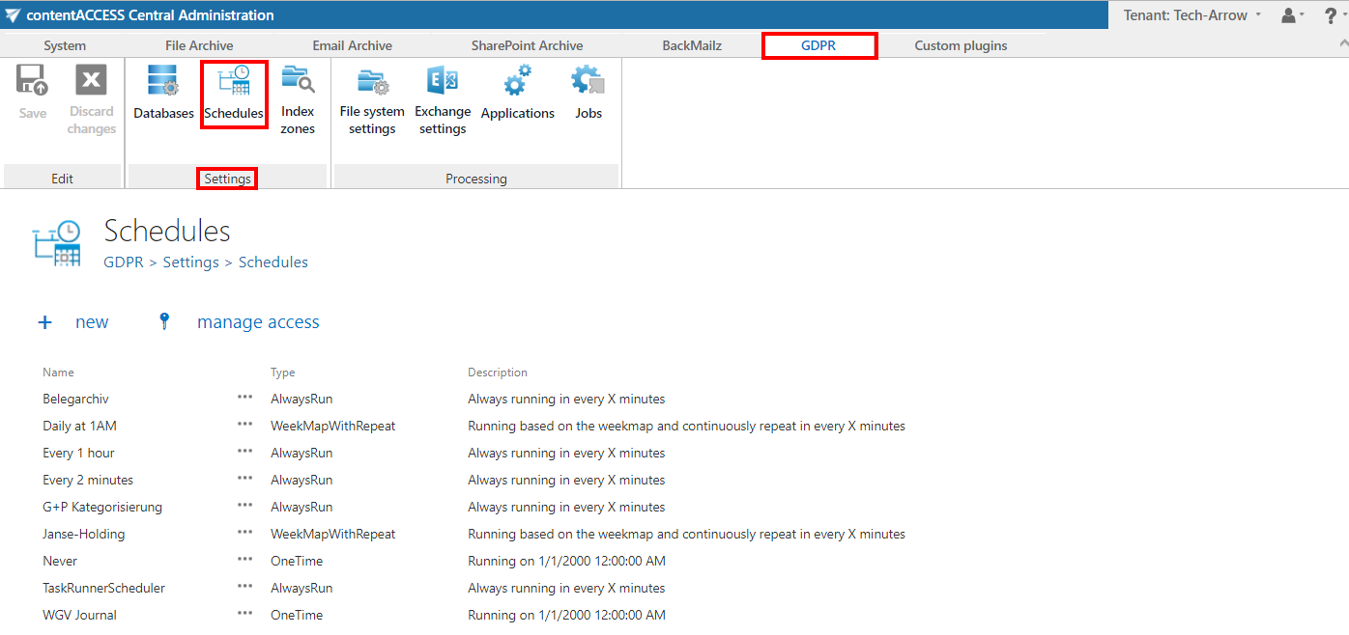Viewport: 1349px width, 635px height.
Task: Open File system settings
Action: [x=372, y=99]
